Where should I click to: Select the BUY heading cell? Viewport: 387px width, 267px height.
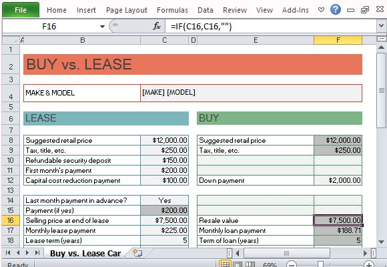[280, 118]
